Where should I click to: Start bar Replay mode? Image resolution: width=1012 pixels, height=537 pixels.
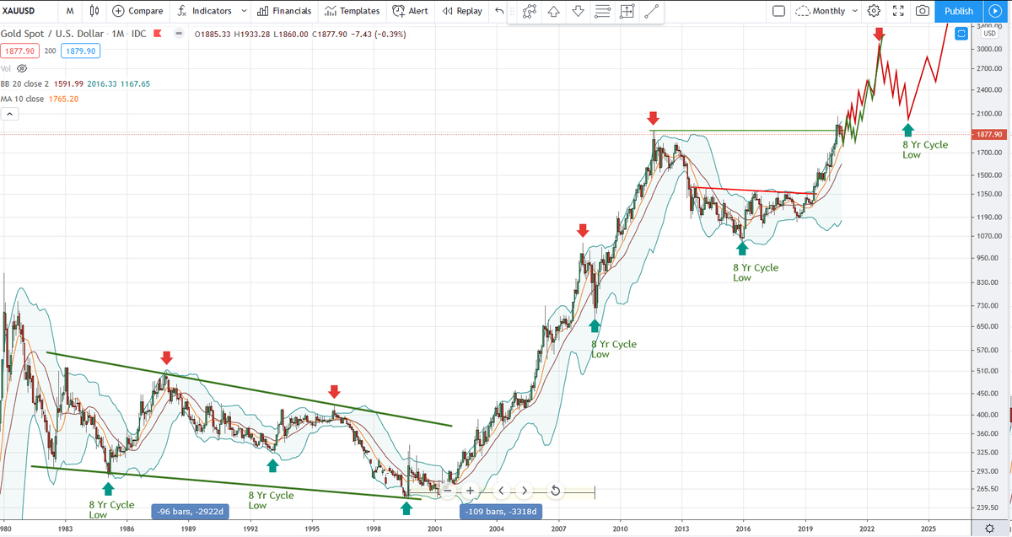tap(462, 11)
